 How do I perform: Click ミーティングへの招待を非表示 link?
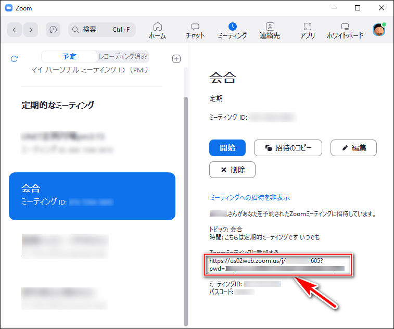[x=249, y=197]
